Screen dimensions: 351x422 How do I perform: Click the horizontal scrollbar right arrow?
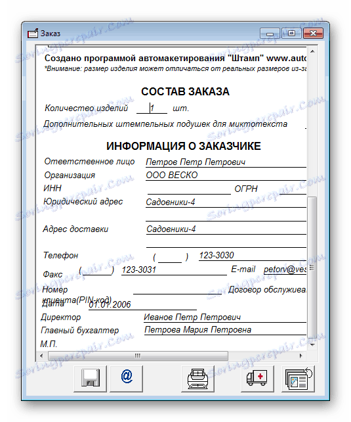[300, 356]
